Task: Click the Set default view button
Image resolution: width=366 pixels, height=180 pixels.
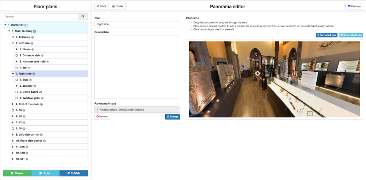Action: click(327, 35)
